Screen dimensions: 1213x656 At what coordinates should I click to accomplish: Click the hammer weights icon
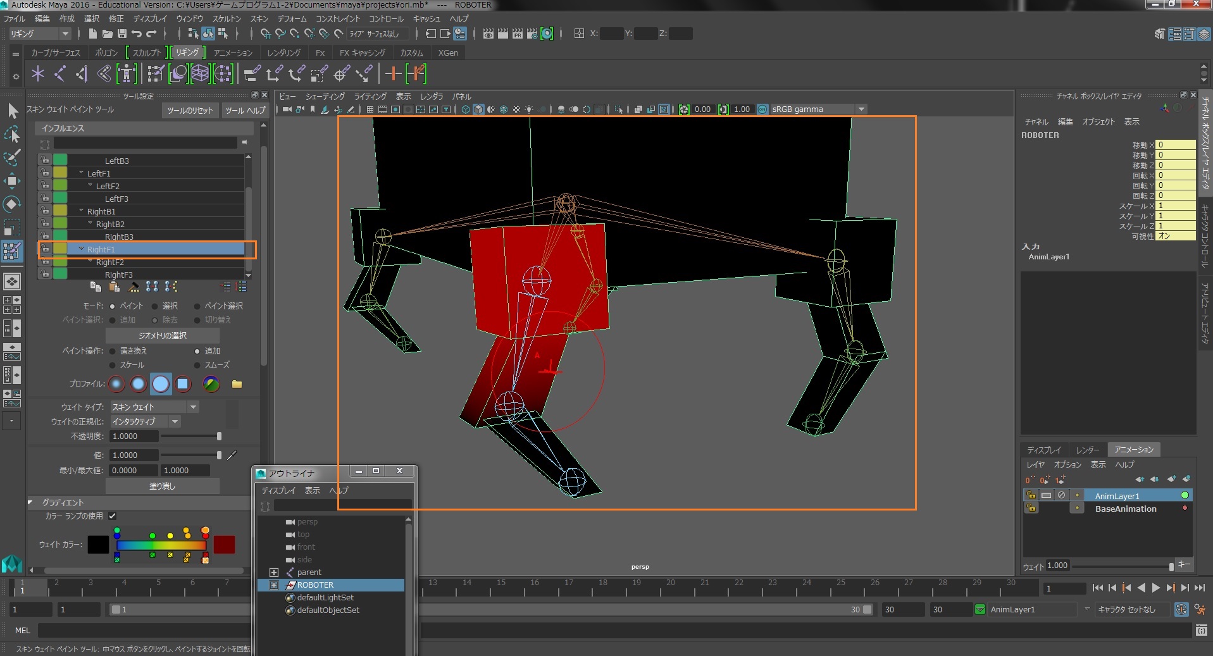coord(134,287)
